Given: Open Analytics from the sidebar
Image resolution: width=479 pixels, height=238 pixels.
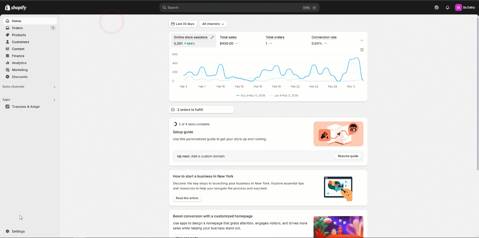Looking at the screenshot, I should click(x=19, y=63).
